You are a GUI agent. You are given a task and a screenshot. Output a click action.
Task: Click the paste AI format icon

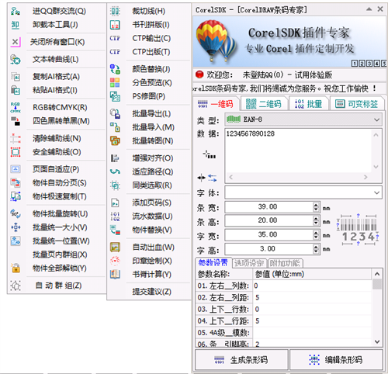pos(16,90)
